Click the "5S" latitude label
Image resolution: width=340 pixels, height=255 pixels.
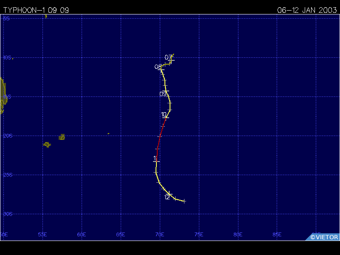(x=6, y=18)
